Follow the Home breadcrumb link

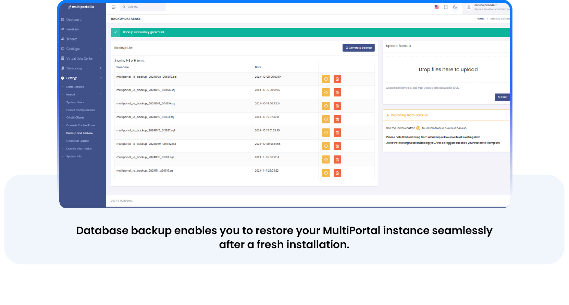pyautogui.click(x=480, y=19)
